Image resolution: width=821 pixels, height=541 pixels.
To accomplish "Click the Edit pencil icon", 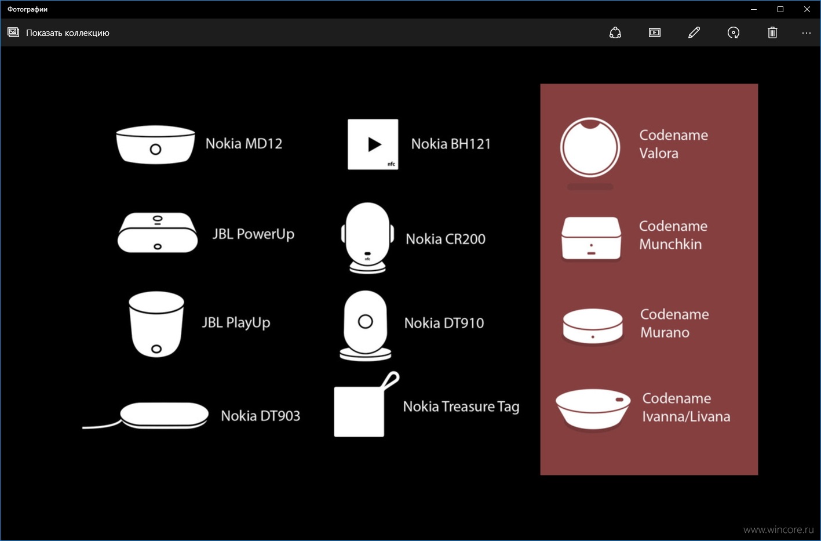I will pos(694,32).
